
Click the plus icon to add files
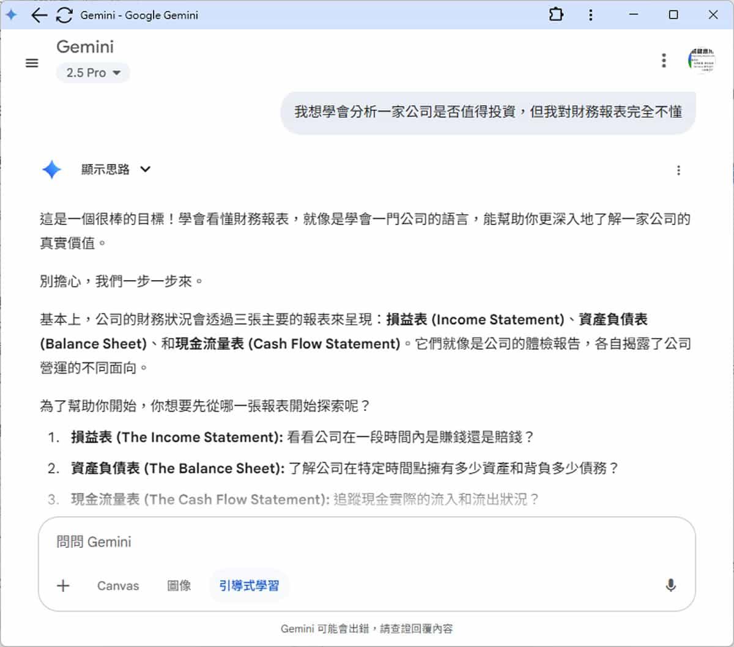pos(63,586)
